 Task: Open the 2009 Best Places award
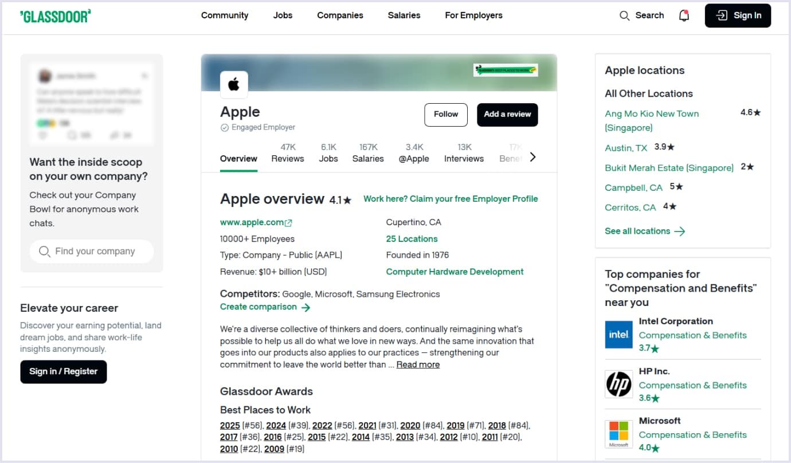[x=274, y=449]
